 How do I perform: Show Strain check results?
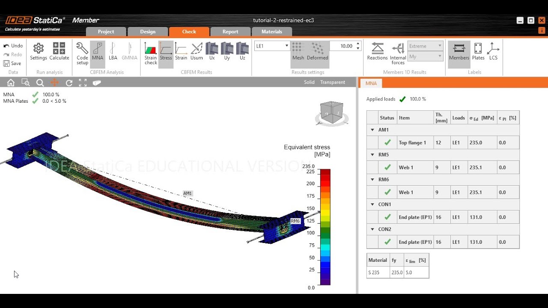point(151,54)
